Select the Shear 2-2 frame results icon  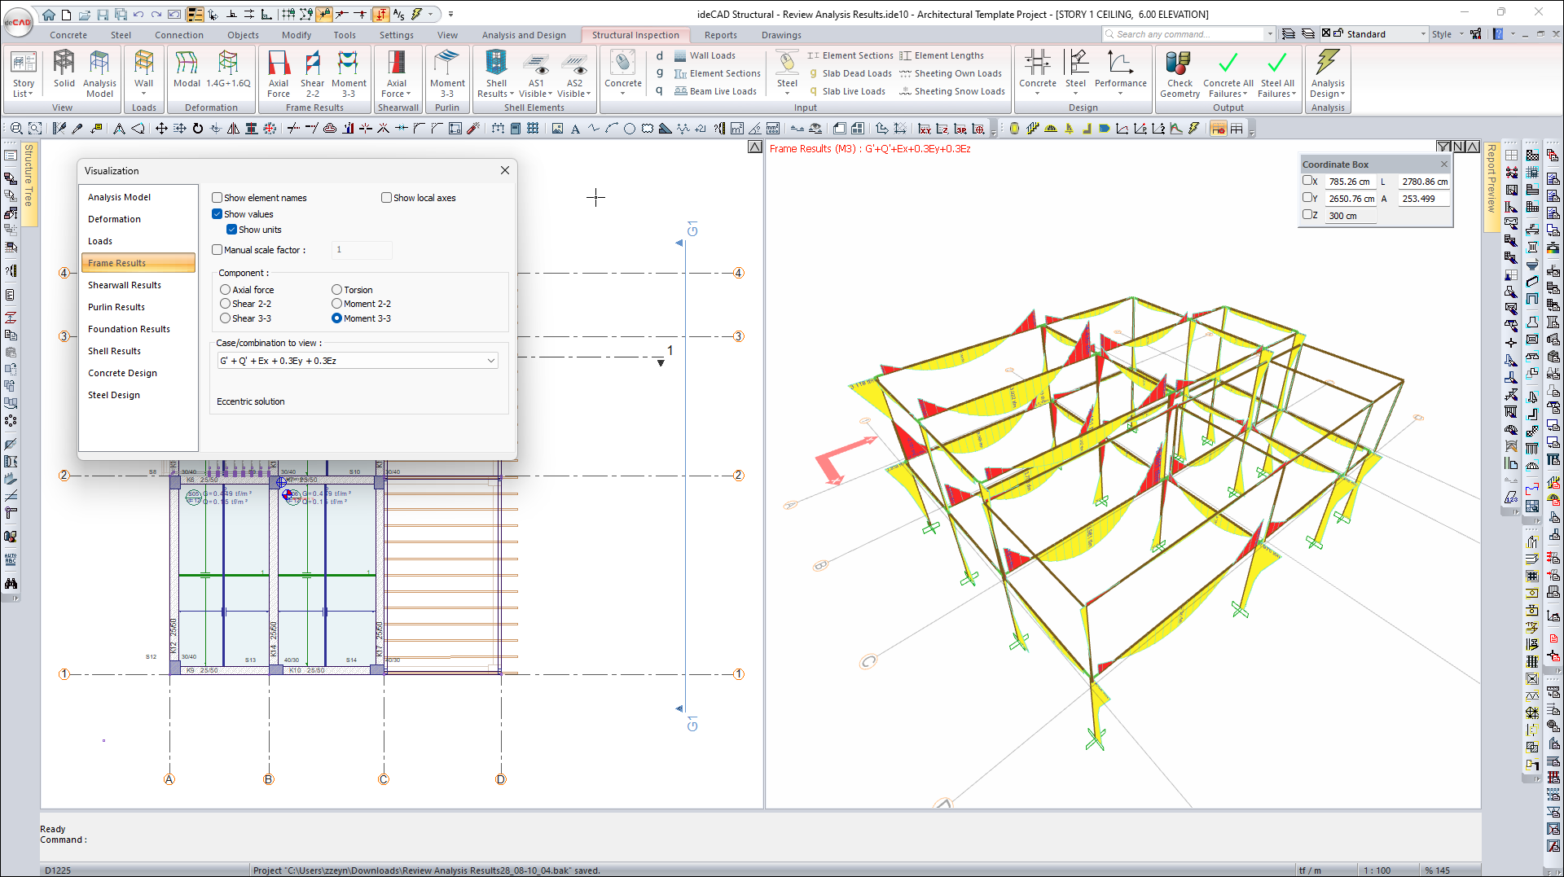click(312, 72)
